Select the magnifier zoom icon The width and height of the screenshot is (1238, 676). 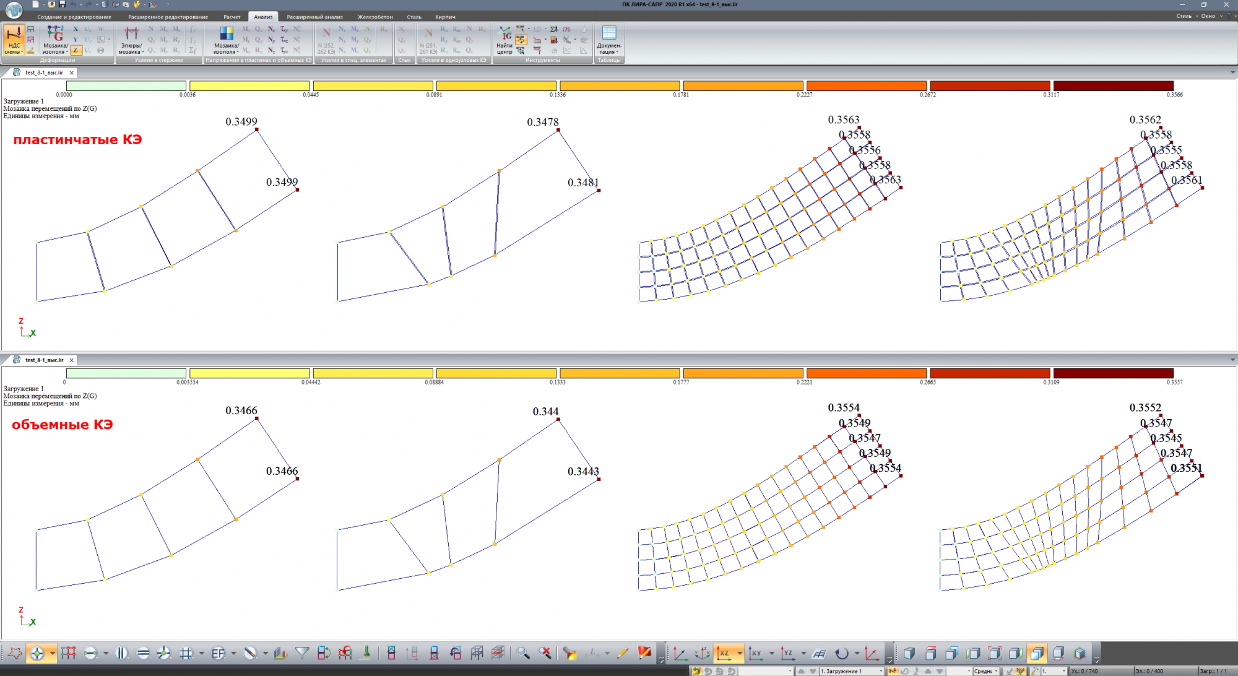(523, 653)
